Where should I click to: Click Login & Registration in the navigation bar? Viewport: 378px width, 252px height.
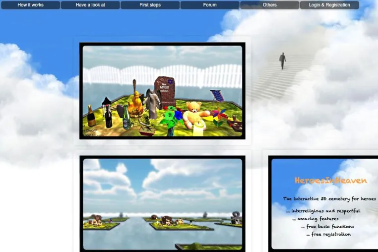(329, 5)
